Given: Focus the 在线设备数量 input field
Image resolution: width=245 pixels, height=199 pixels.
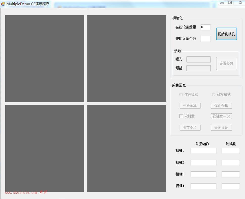Looking at the screenshot, I should (205, 27).
